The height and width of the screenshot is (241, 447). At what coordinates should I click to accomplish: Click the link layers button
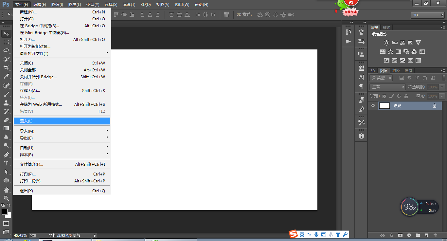[x=382, y=235]
